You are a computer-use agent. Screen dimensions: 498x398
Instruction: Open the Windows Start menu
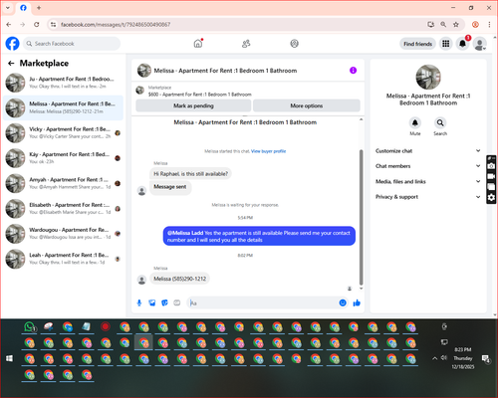tap(9, 358)
